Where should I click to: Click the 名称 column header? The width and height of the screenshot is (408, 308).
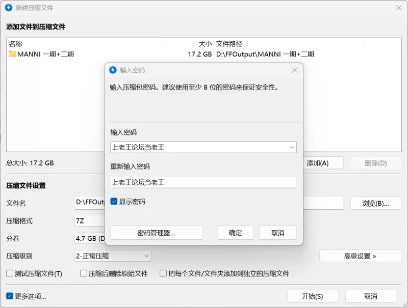tap(84, 44)
